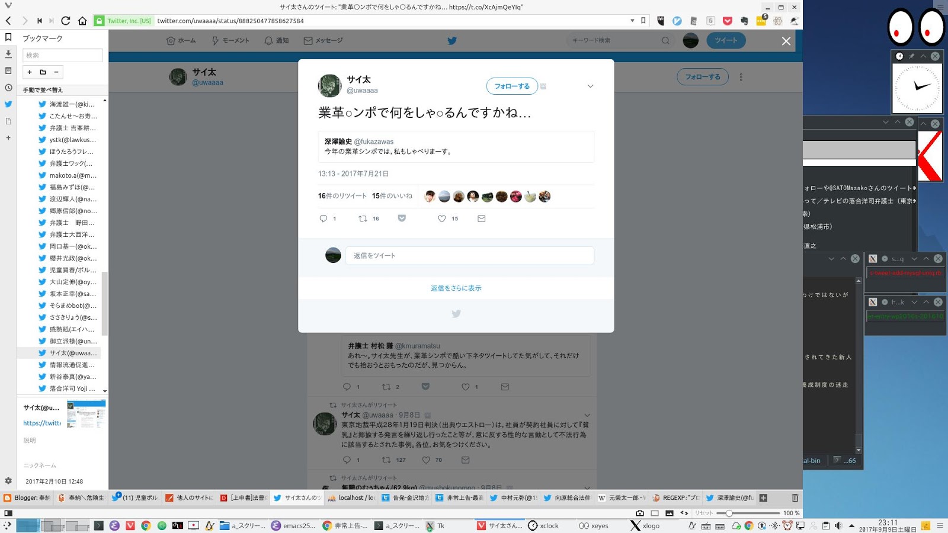The height and width of the screenshot is (533, 948).
Task: Click the Twitter bird logo in header
Action: 452,41
